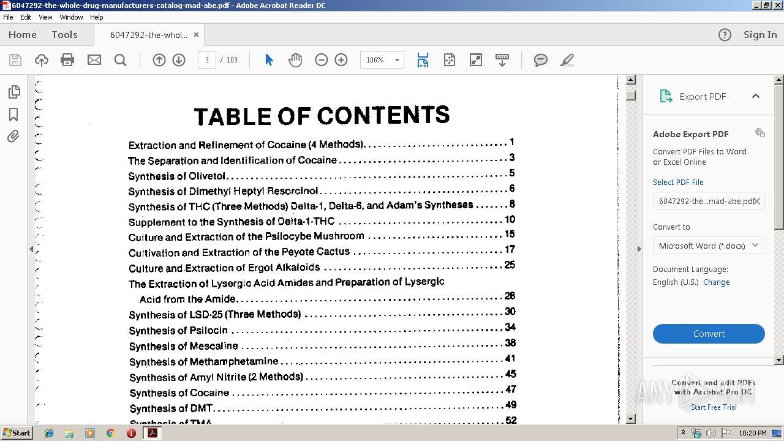Go to next page with down arrow
This screenshot has height=441, width=784.
[x=179, y=60]
